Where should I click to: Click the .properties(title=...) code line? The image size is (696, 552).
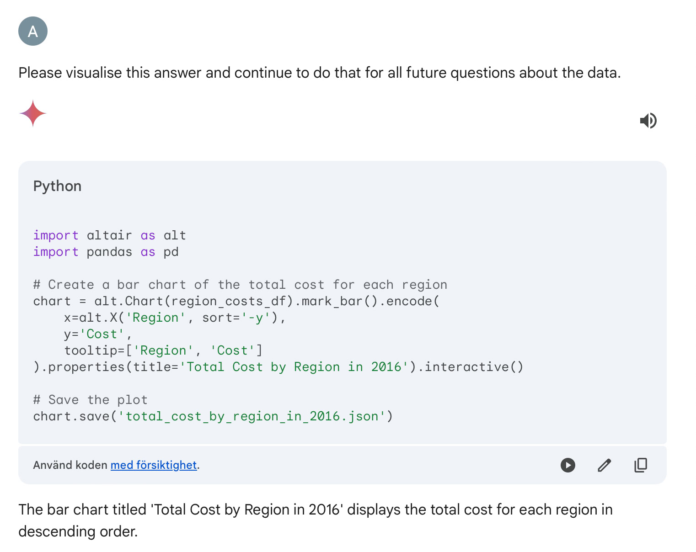(278, 367)
